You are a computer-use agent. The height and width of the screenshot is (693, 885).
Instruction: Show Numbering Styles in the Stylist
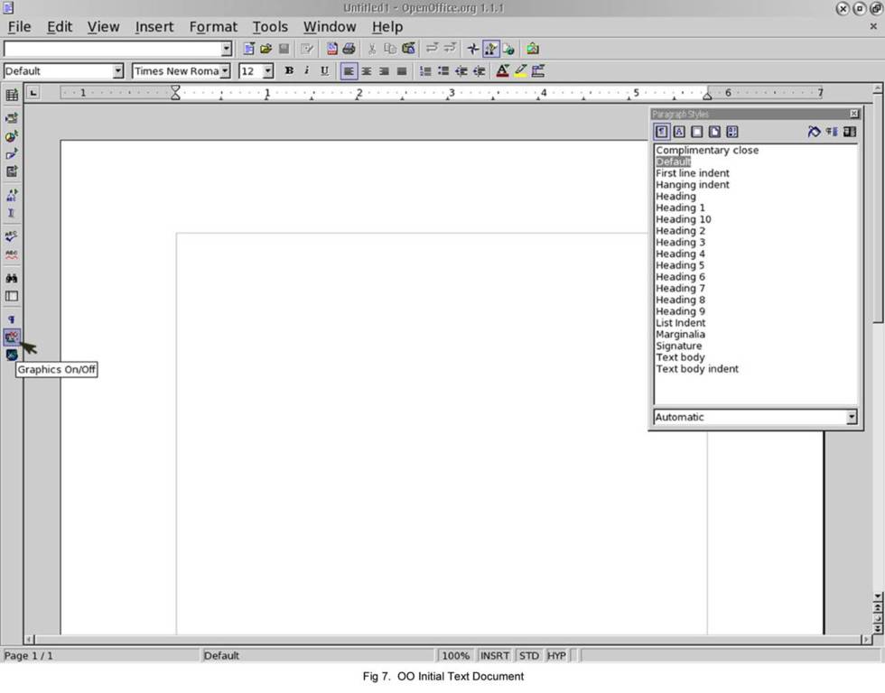732,132
